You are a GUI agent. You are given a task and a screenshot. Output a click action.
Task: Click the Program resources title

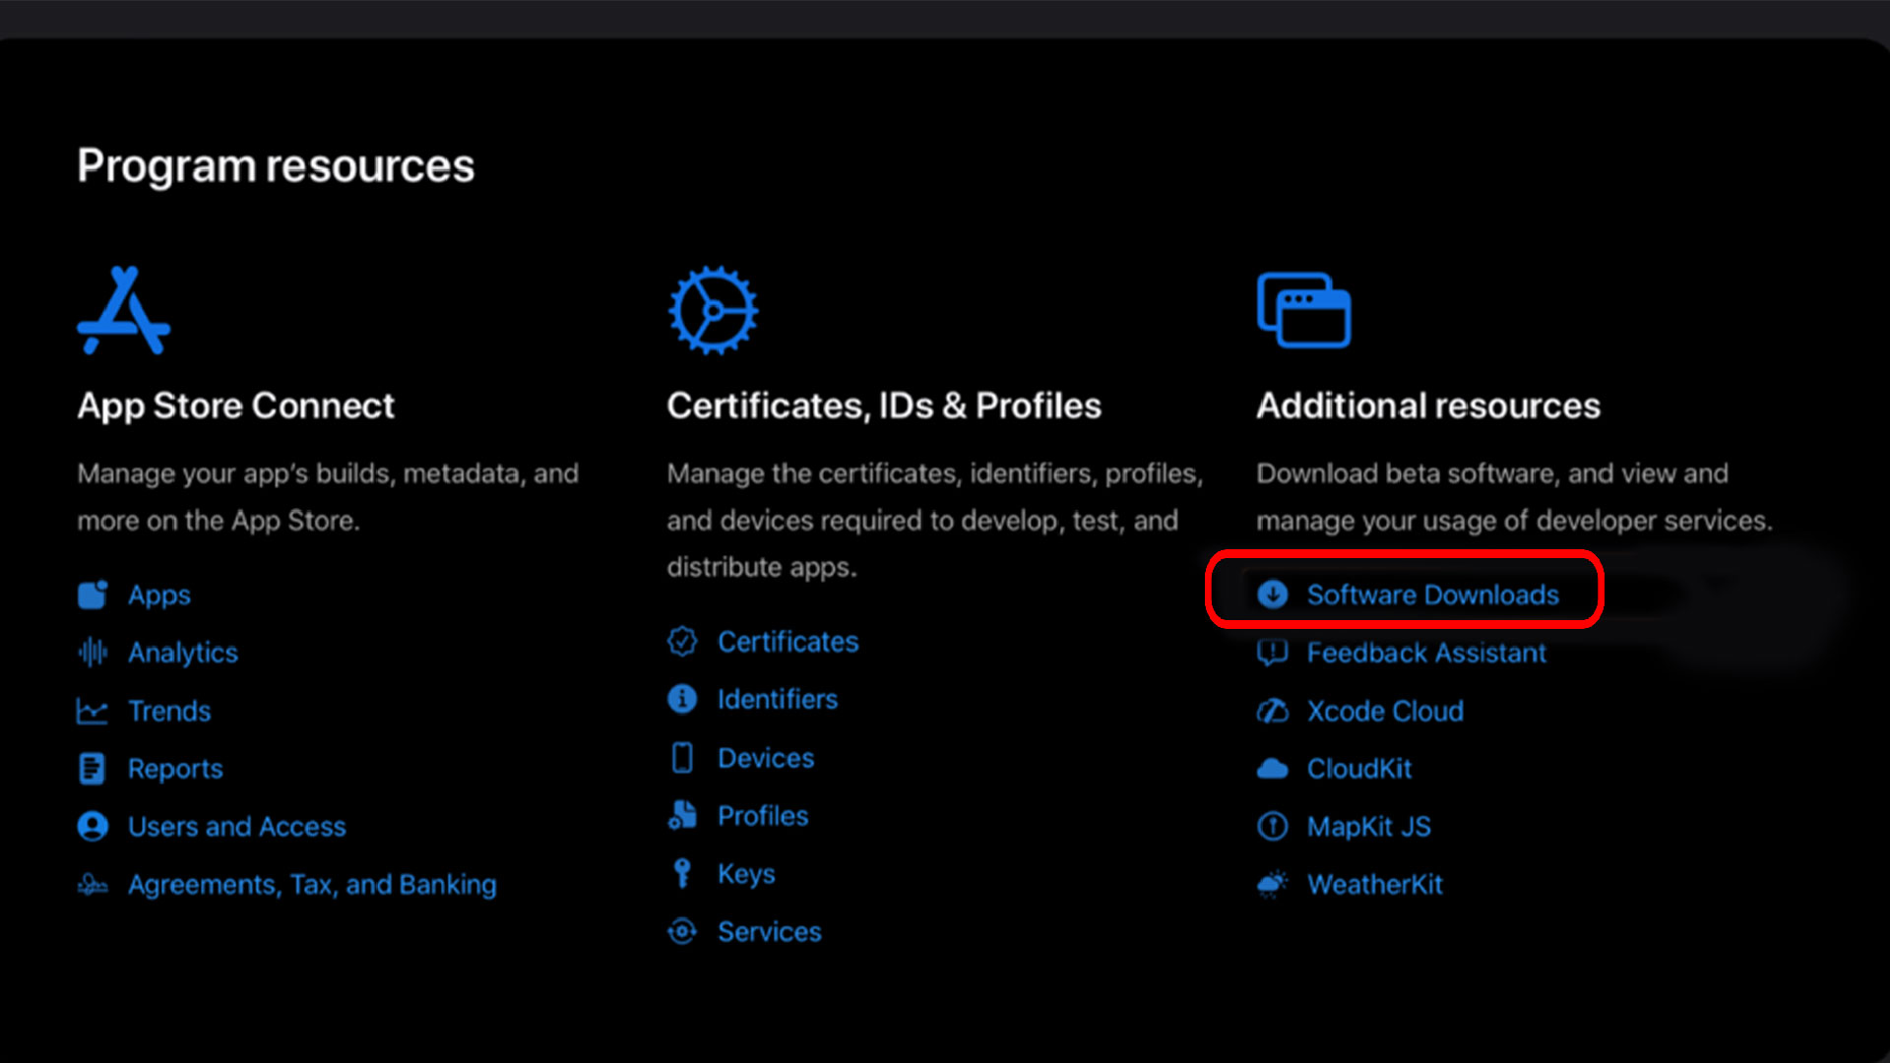coord(277,166)
